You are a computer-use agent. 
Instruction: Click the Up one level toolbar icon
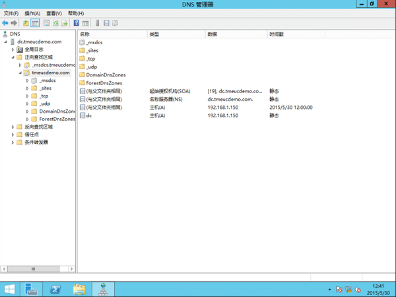[26, 23]
